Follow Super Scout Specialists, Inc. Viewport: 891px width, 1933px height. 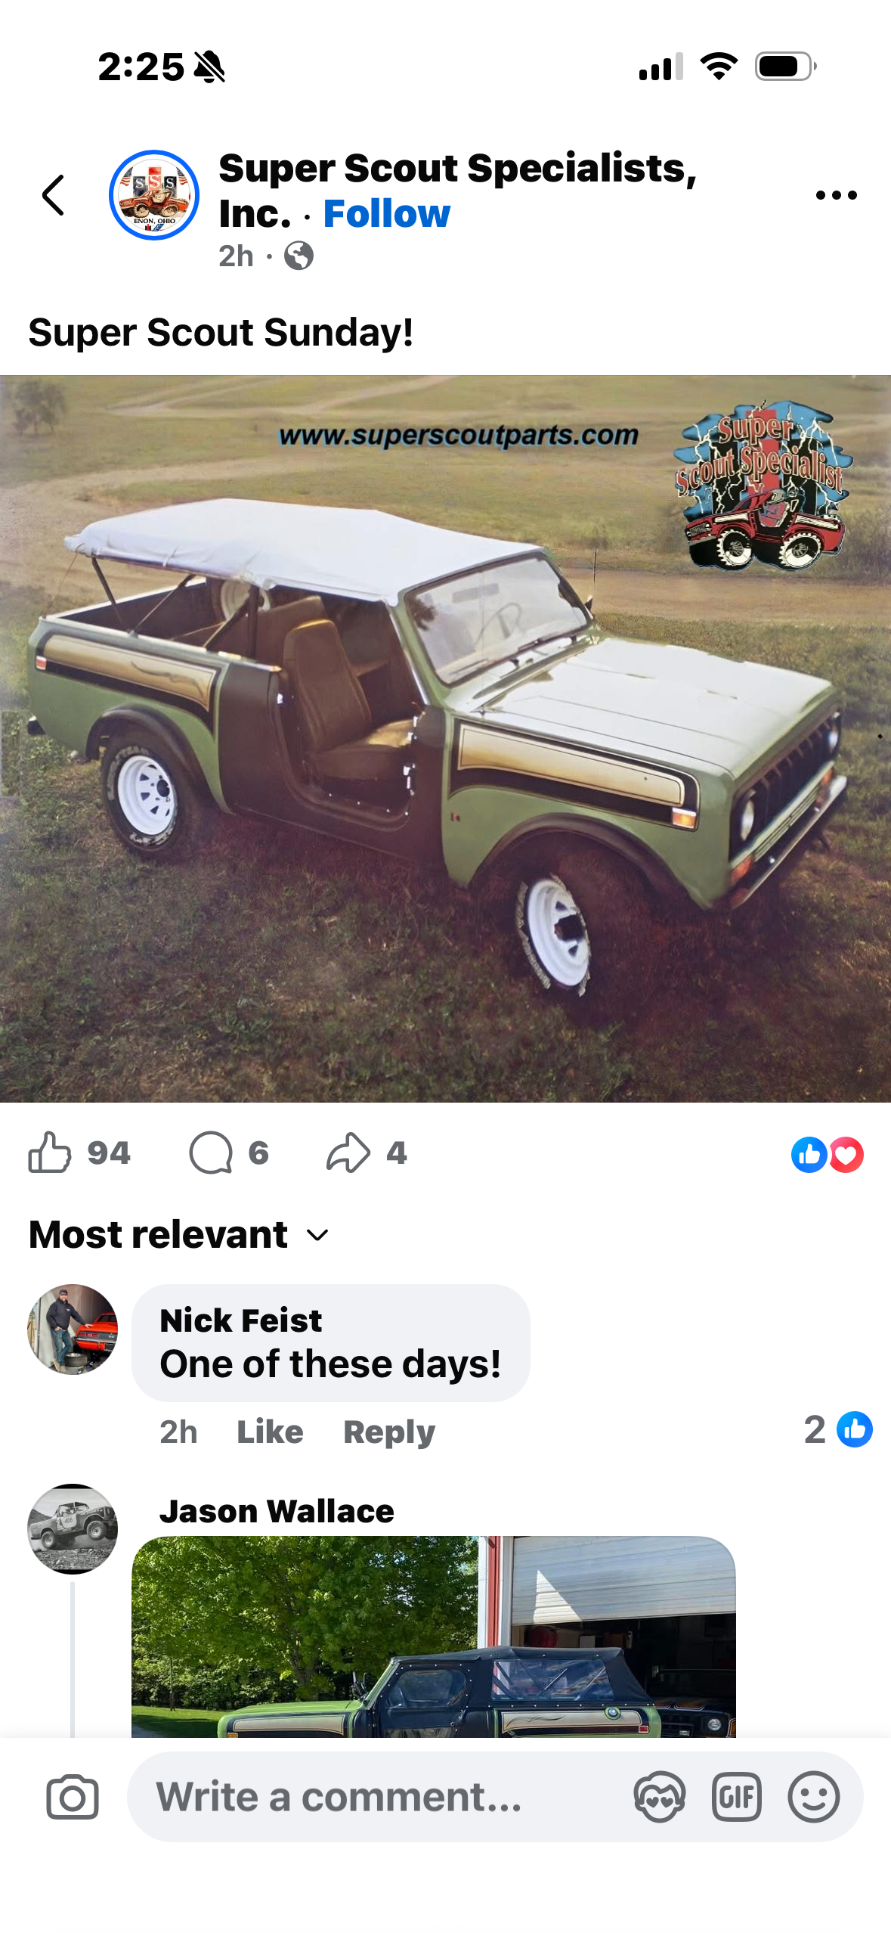coord(386,214)
